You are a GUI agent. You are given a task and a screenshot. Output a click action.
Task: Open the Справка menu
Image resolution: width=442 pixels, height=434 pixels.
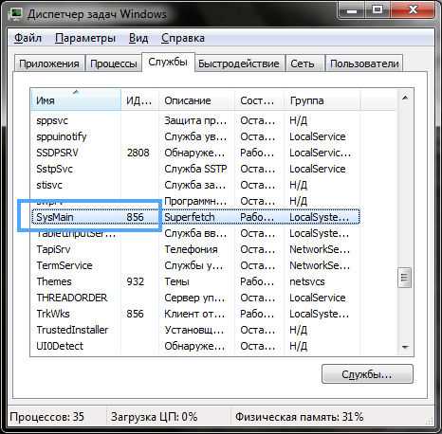pyautogui.click(x=183, y=38)
